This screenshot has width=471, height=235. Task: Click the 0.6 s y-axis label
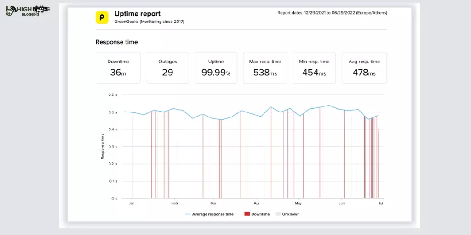[113, 95]
